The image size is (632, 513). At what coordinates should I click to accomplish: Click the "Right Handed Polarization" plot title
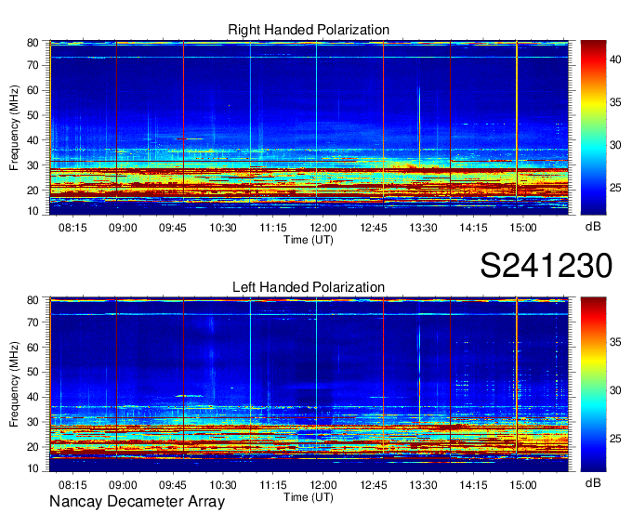309,30
